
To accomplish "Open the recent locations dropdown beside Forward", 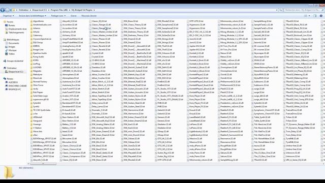I will coord(11,10).
